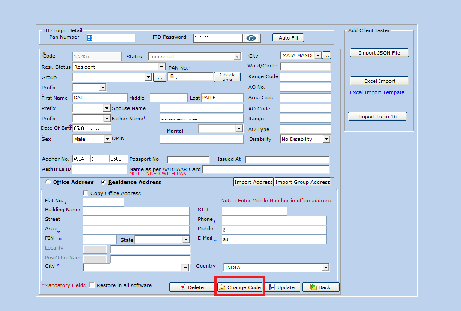Click the Last name PATLE field
This screenshot has width=461, height=311.
222,98
